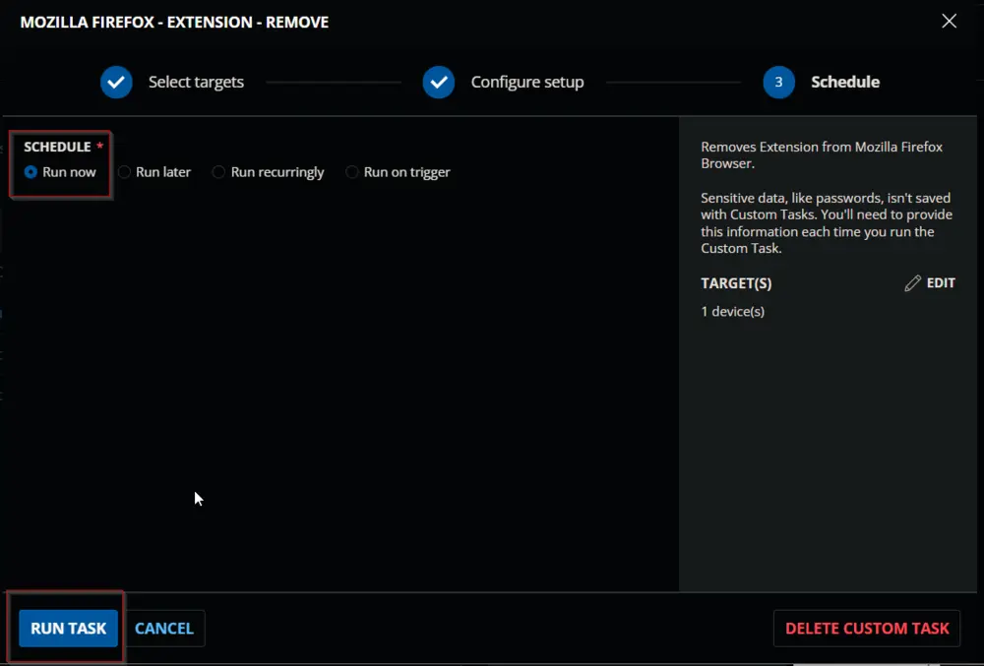The width and height of the screenshot is (984, 666).
Task: Click the SCHEDULE field label
Action: click(57, 147)
